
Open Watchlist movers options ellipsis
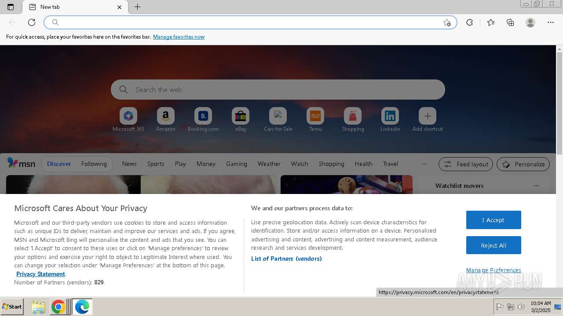pyautogui.click(x=537, y=186)
